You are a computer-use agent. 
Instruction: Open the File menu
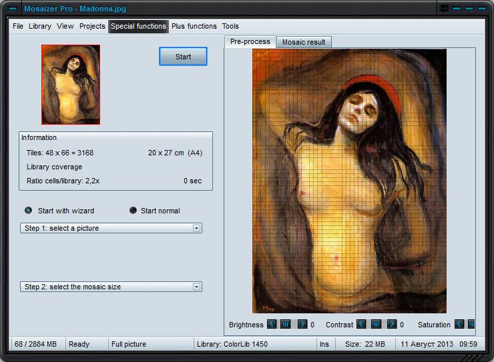pyautogui.click(x=18, y=26)
